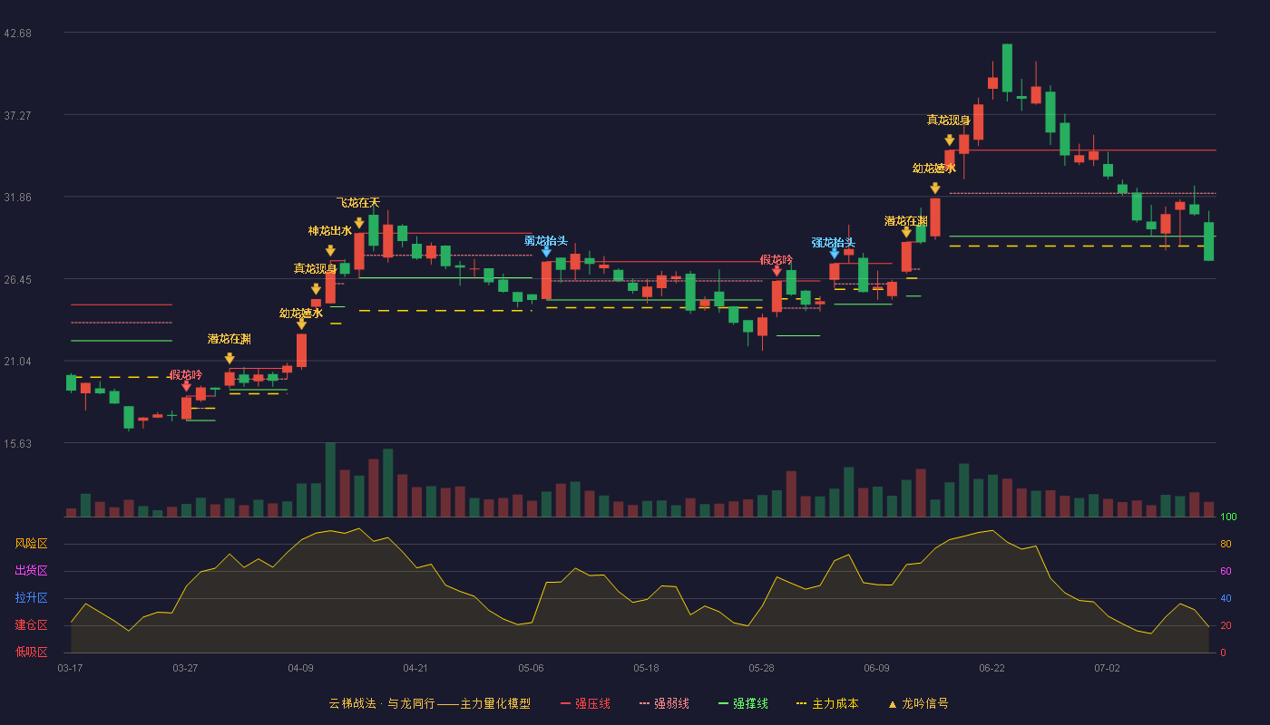This screenshot has width=1270, height=725.
Task: Toggle the 强弱线 legend item
Action: (664, 703)
